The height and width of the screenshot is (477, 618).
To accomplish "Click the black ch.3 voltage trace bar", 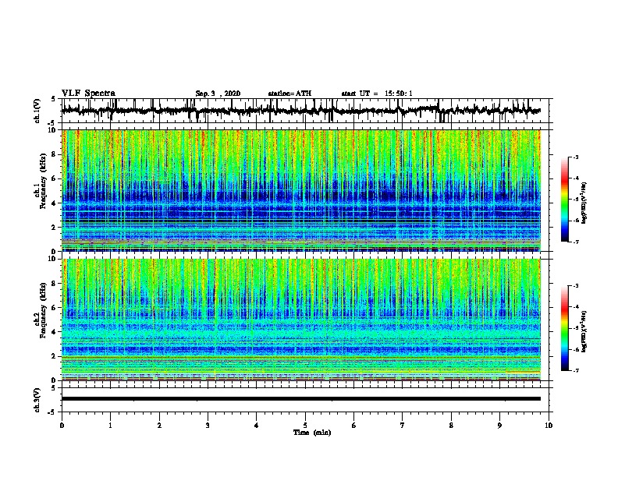I will tap(301, 399).
